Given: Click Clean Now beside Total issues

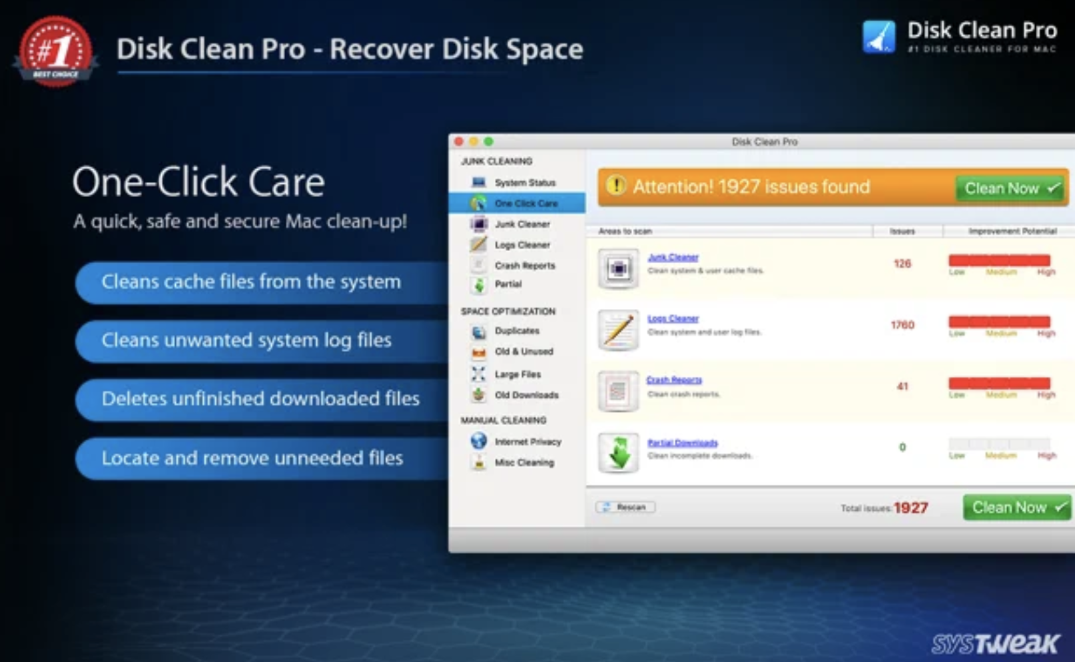Looking at the screenshot, I should coord(1017,507).
